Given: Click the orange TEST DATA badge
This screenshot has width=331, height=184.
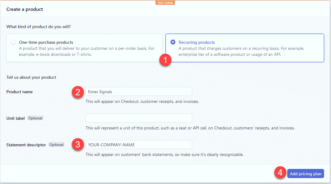Looking at the screenshot, I should coord(165,3).
